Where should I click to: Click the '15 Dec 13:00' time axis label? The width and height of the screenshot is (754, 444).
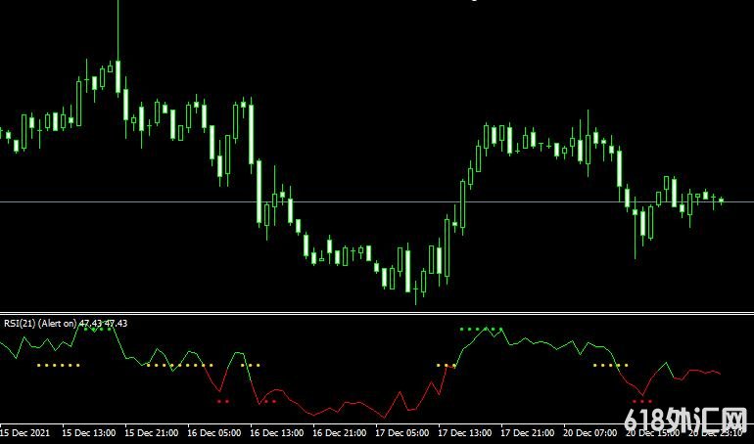pos(88,433)
